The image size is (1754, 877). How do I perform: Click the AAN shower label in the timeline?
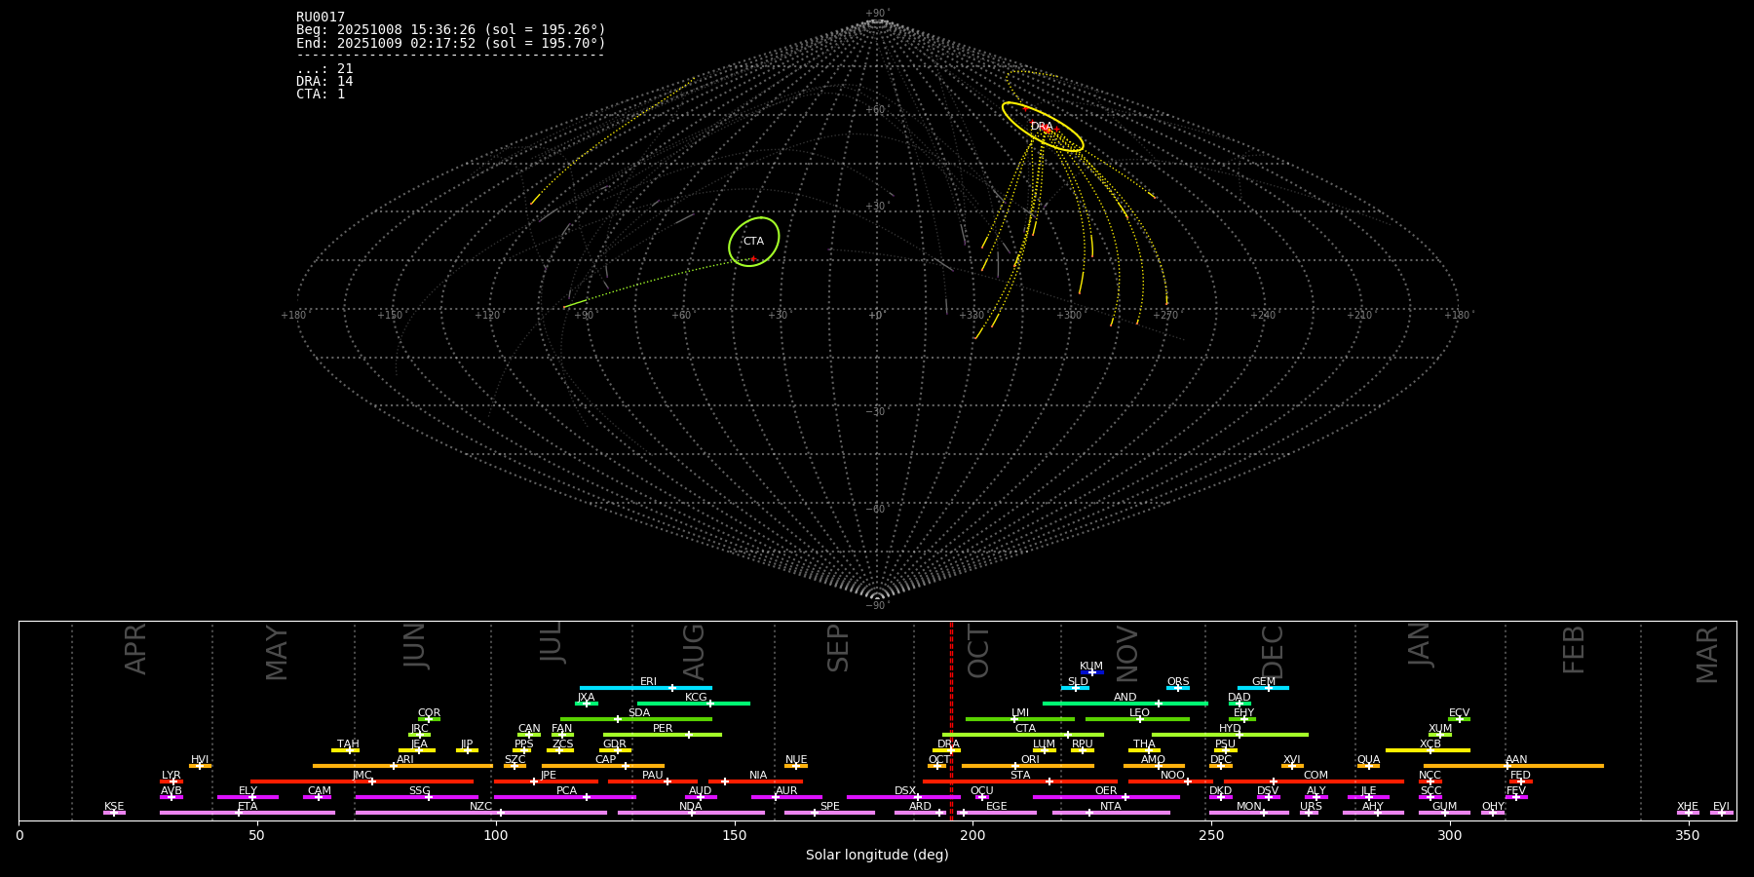click(1516, 760)
